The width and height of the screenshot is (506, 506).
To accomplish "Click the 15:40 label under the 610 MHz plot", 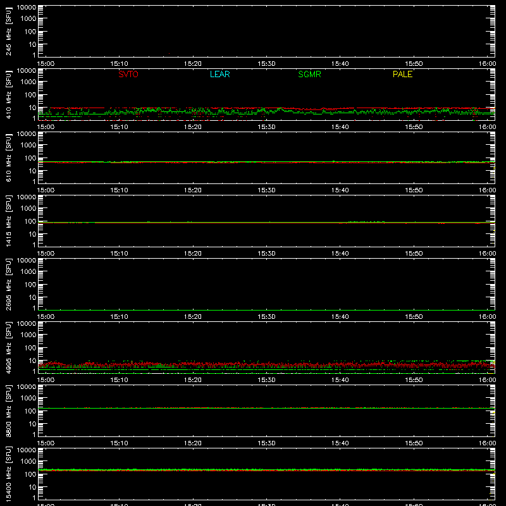I will click(340, 190).
